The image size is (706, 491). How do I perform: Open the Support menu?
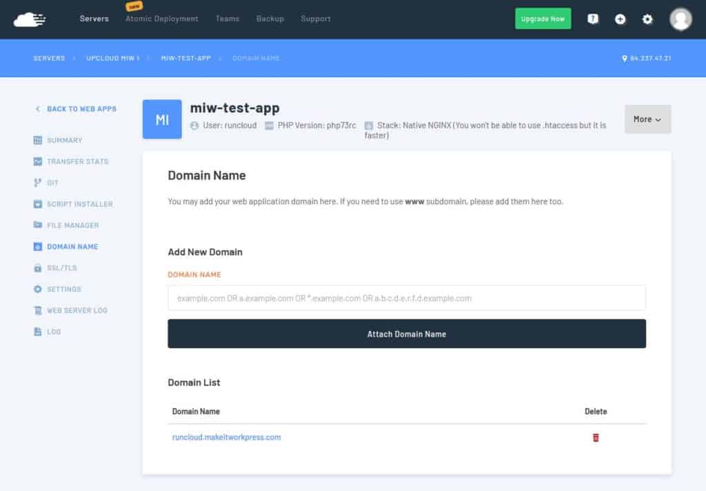pyautogui.click(x=316, y=19)
